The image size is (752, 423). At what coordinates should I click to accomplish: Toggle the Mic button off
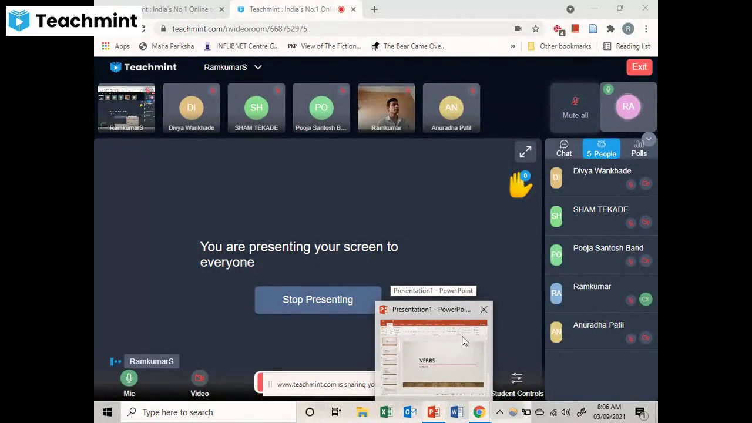[129, 378]
